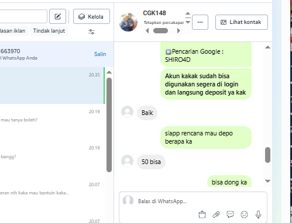Click the compose new message icon
This screenshot has height=223, width=292.
57,16
